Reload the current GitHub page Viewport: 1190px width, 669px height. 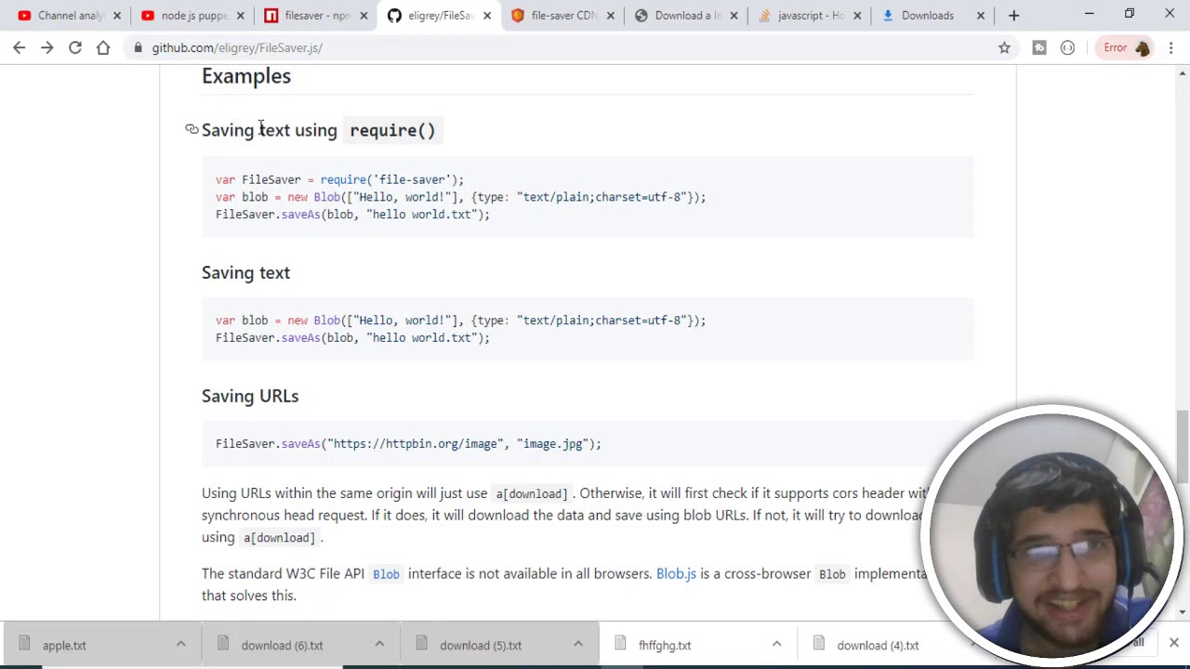(75, 47)
